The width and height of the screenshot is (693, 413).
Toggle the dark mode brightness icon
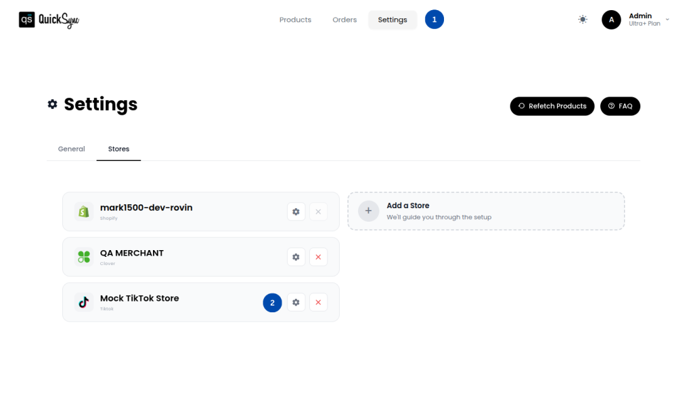click(x=582, y=19)
